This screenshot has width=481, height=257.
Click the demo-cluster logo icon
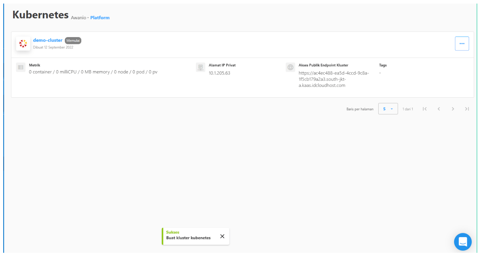[x=23, y=43]
